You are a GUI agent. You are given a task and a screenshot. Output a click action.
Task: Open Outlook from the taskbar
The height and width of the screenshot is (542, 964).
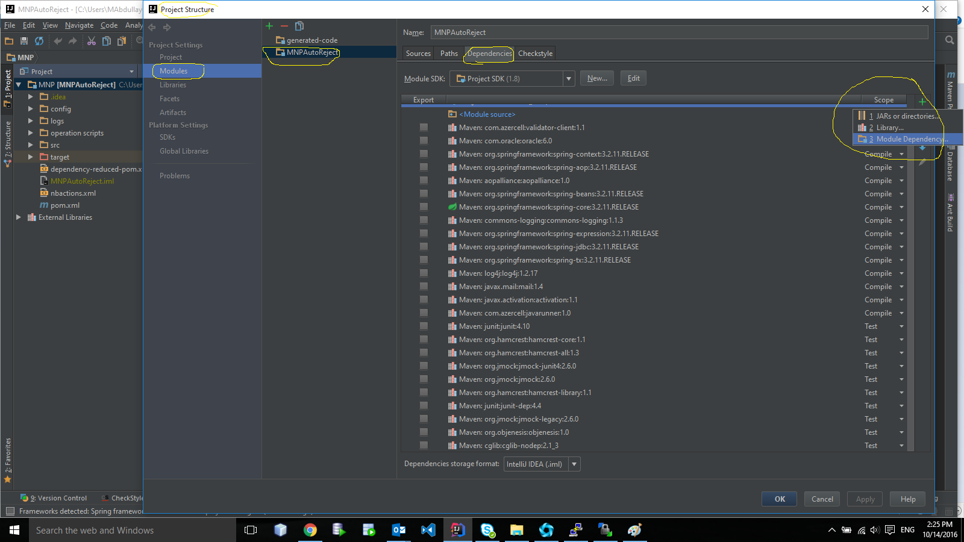(399, 530)
